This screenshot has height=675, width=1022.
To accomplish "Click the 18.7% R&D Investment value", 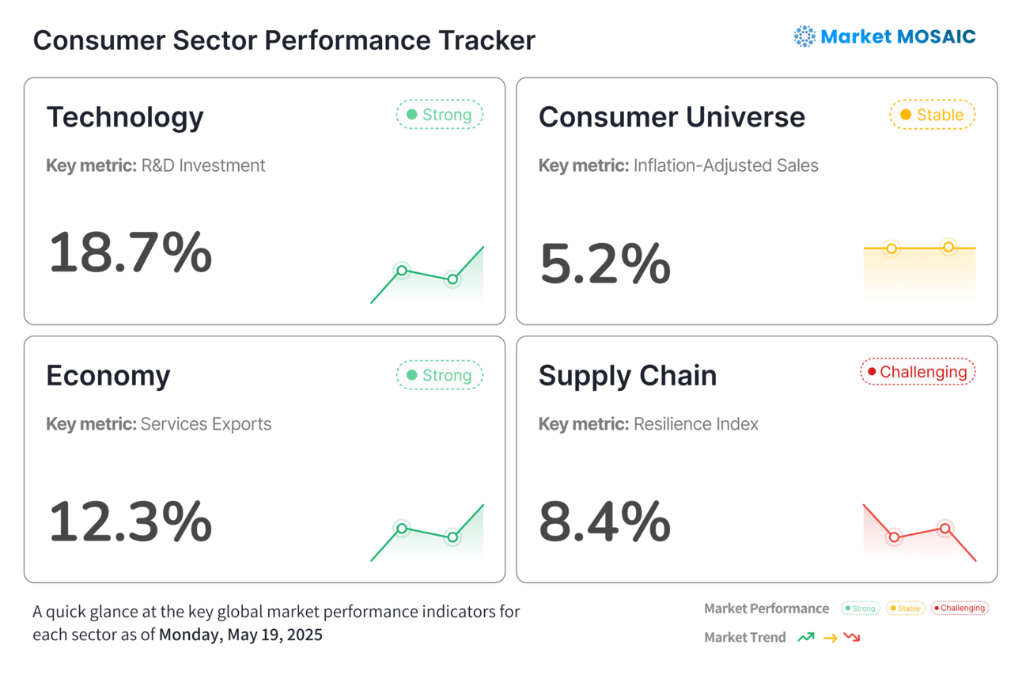I will pyautogui.click(x=131, y=253).
